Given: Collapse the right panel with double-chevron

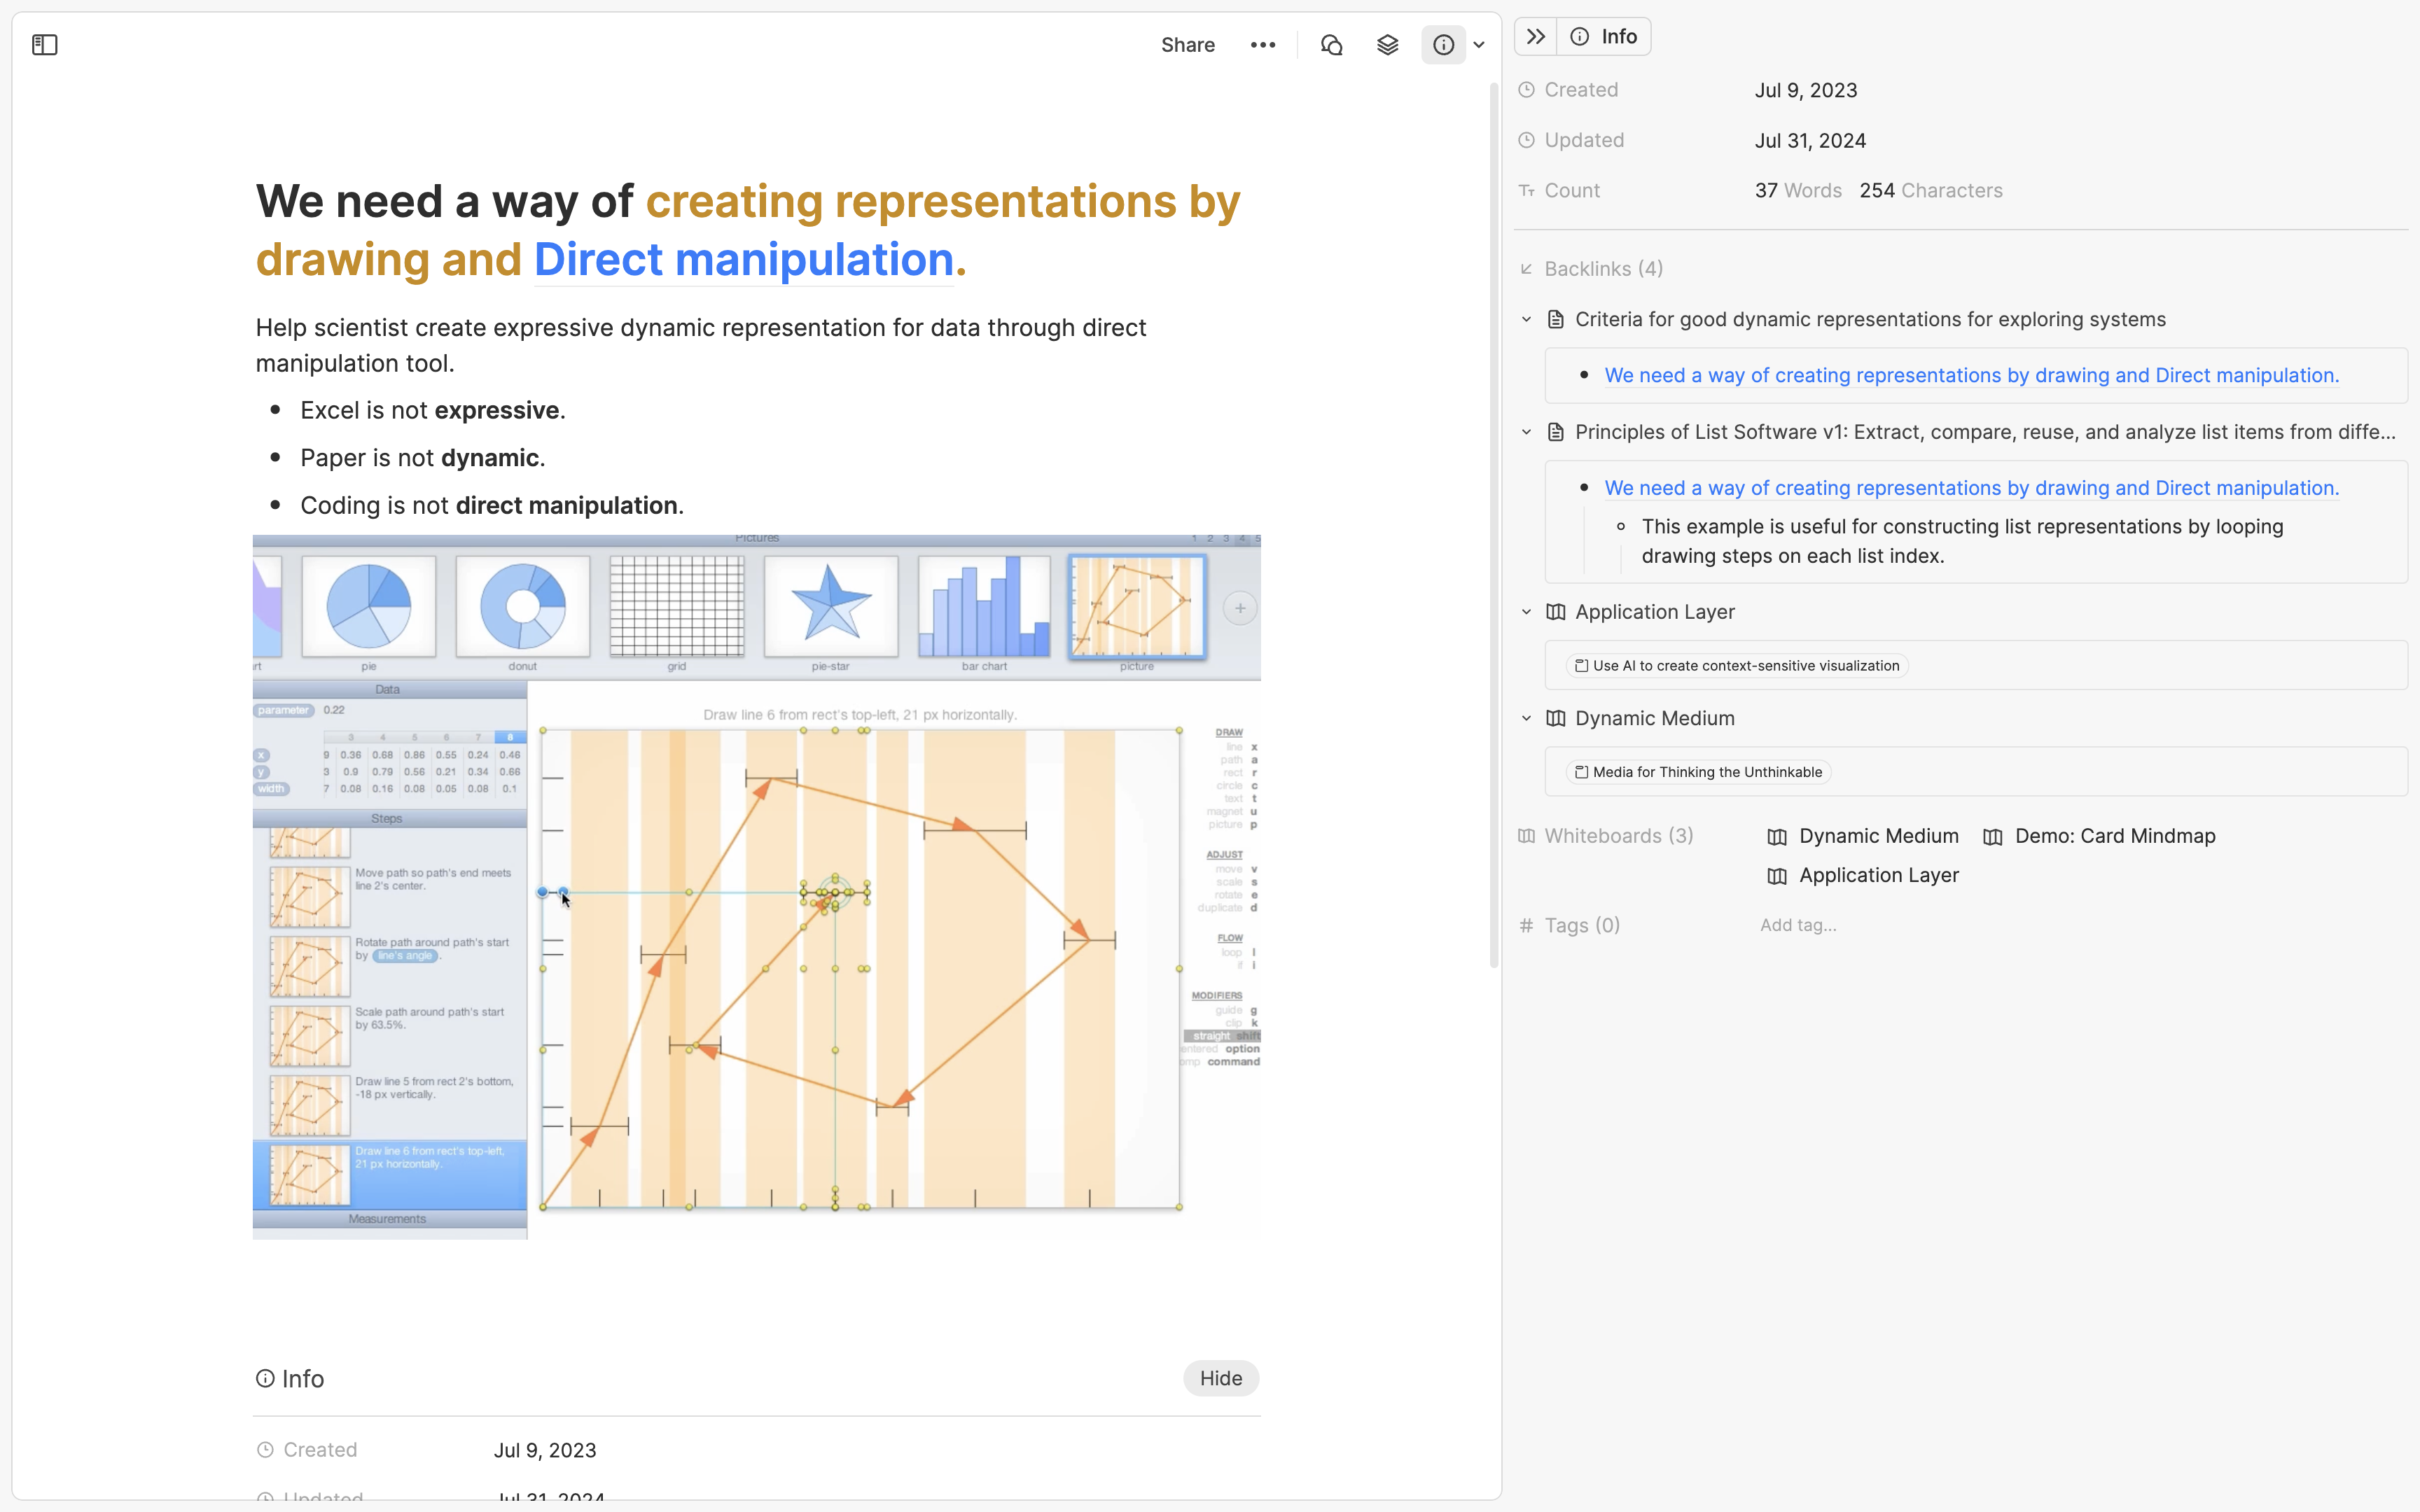Looking at the screenshot, I should (x=1536, y=37).
